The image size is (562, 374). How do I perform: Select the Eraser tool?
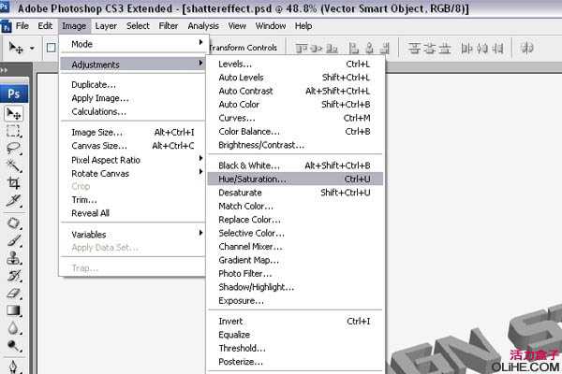tap(13, 293)
